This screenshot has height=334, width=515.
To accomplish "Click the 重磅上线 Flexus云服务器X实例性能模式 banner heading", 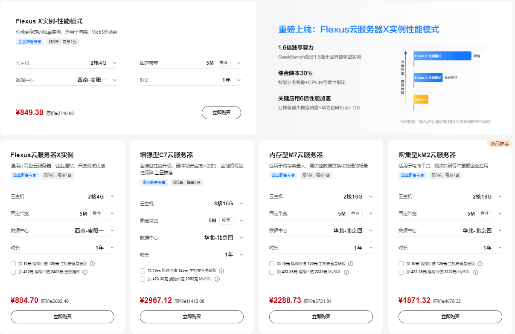I will (x=358, y=29).
